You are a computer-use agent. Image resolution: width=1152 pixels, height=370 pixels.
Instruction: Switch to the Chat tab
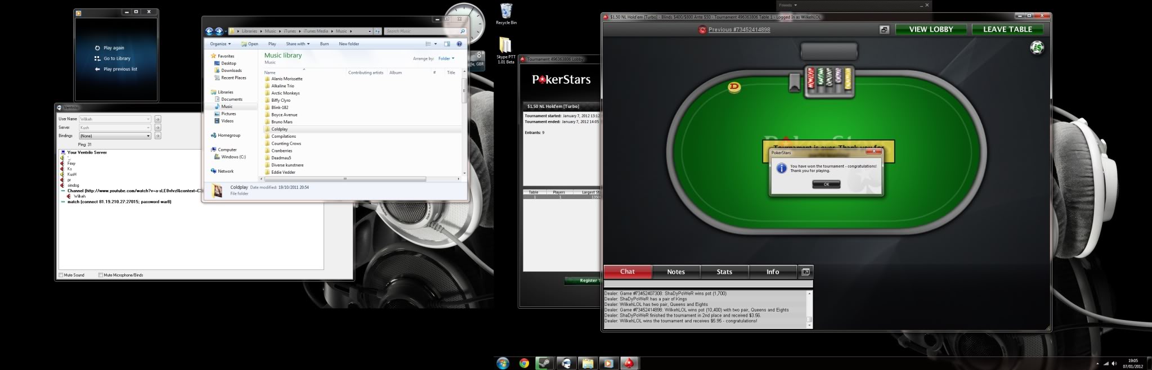(x=627, y=272)
